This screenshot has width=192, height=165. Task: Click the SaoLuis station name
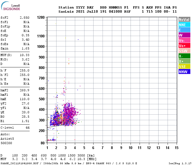(66, 12)
